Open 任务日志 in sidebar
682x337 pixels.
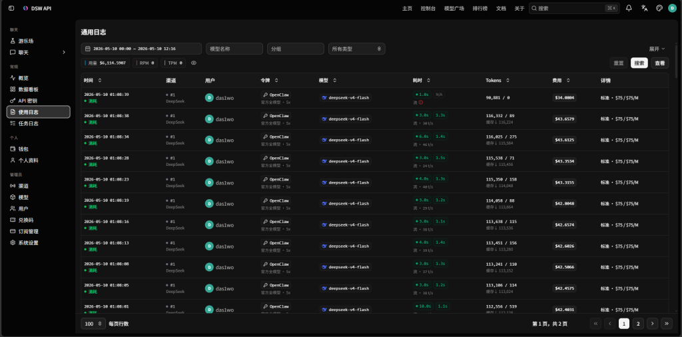[38, 123]
